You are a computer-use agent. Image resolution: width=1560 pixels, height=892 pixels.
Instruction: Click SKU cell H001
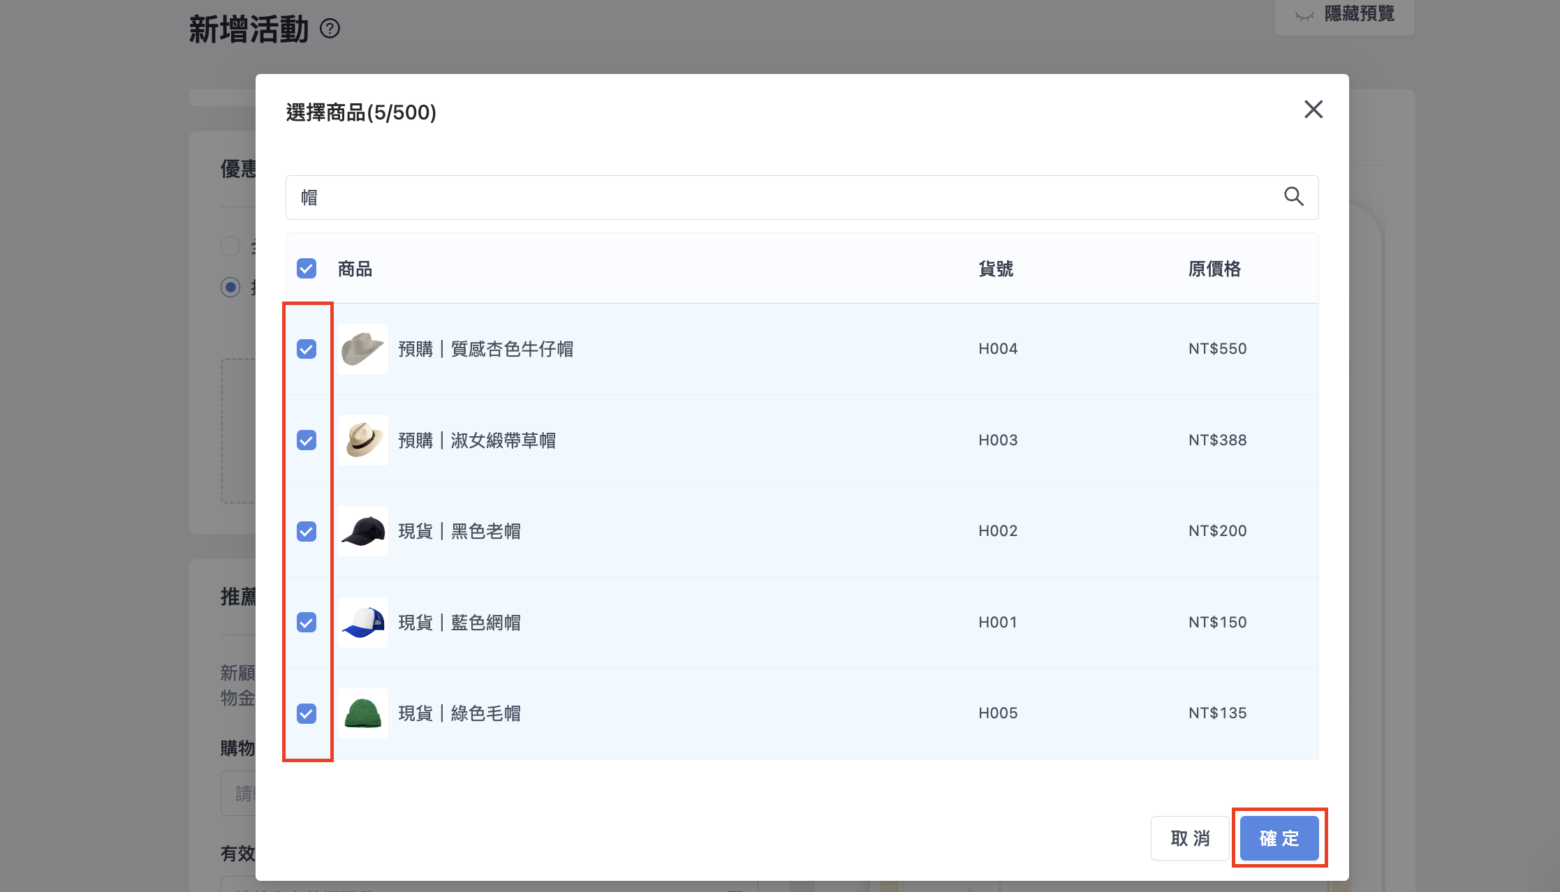[x=998, y=623]
